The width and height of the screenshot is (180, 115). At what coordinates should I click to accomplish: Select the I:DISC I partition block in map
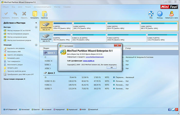pos(123,26)
